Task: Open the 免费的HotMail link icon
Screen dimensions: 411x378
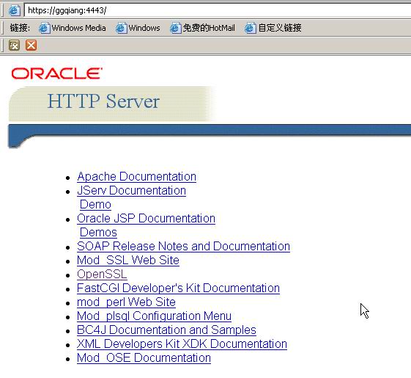Action: [x=176, y=28]
